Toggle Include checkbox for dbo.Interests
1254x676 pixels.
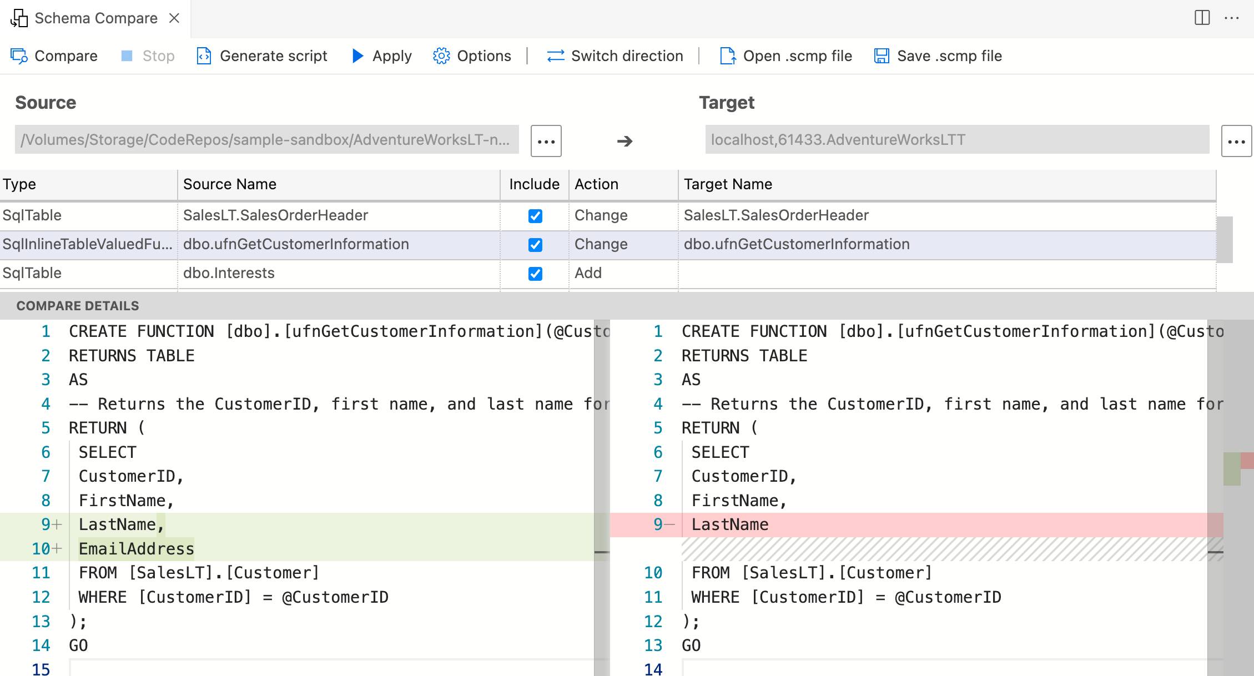pos(535,272)
